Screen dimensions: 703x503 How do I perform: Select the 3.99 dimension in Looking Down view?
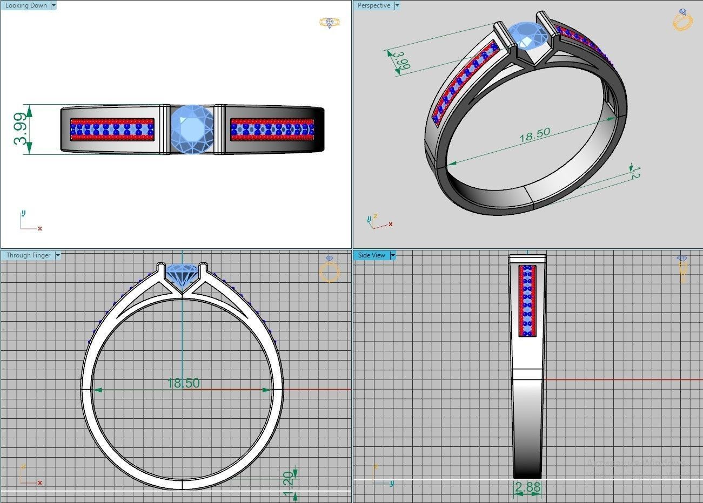click(x=21, y=128)
